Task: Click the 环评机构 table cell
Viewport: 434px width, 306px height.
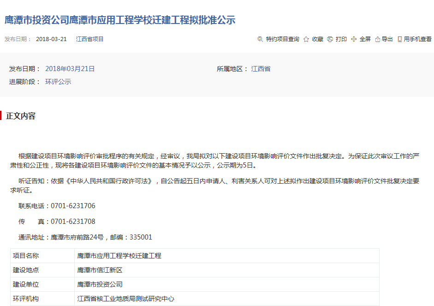Action: point(42,299)
